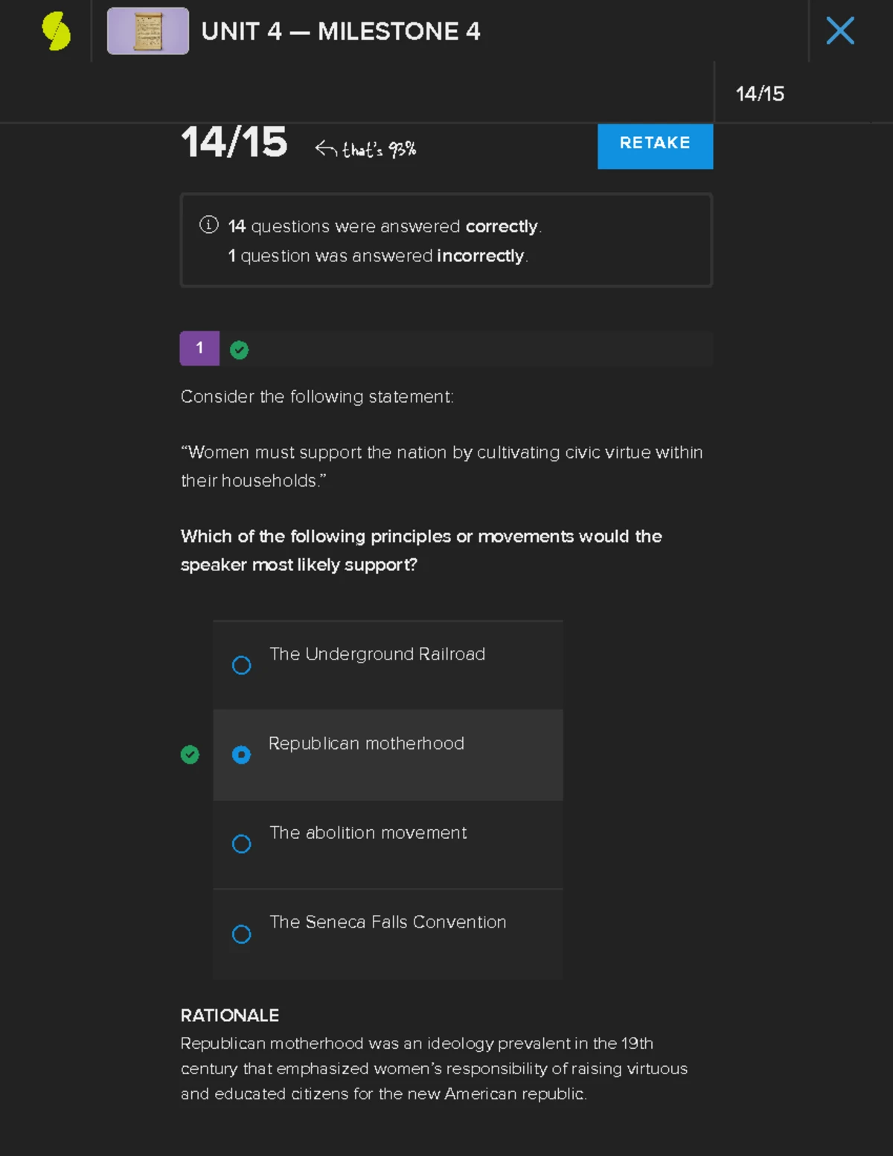Screen dimensions: 893x1156
Task: Choose The abolition movement radio option
Action: click(241, 844)
